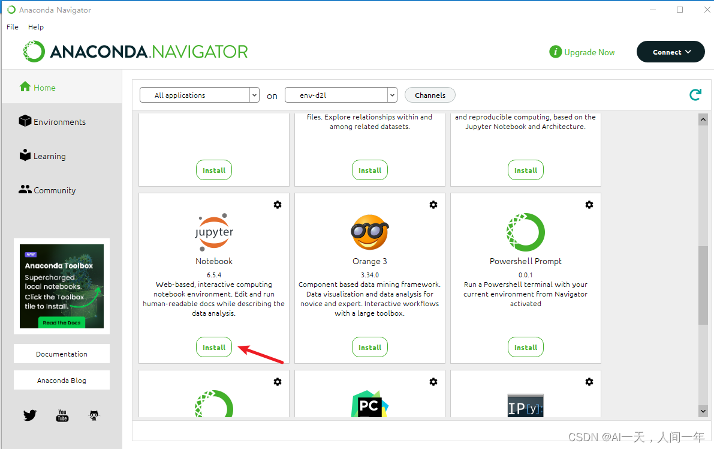
Task: Click the green circle logo on bottom-left tile
Action: tap(213, 404)
